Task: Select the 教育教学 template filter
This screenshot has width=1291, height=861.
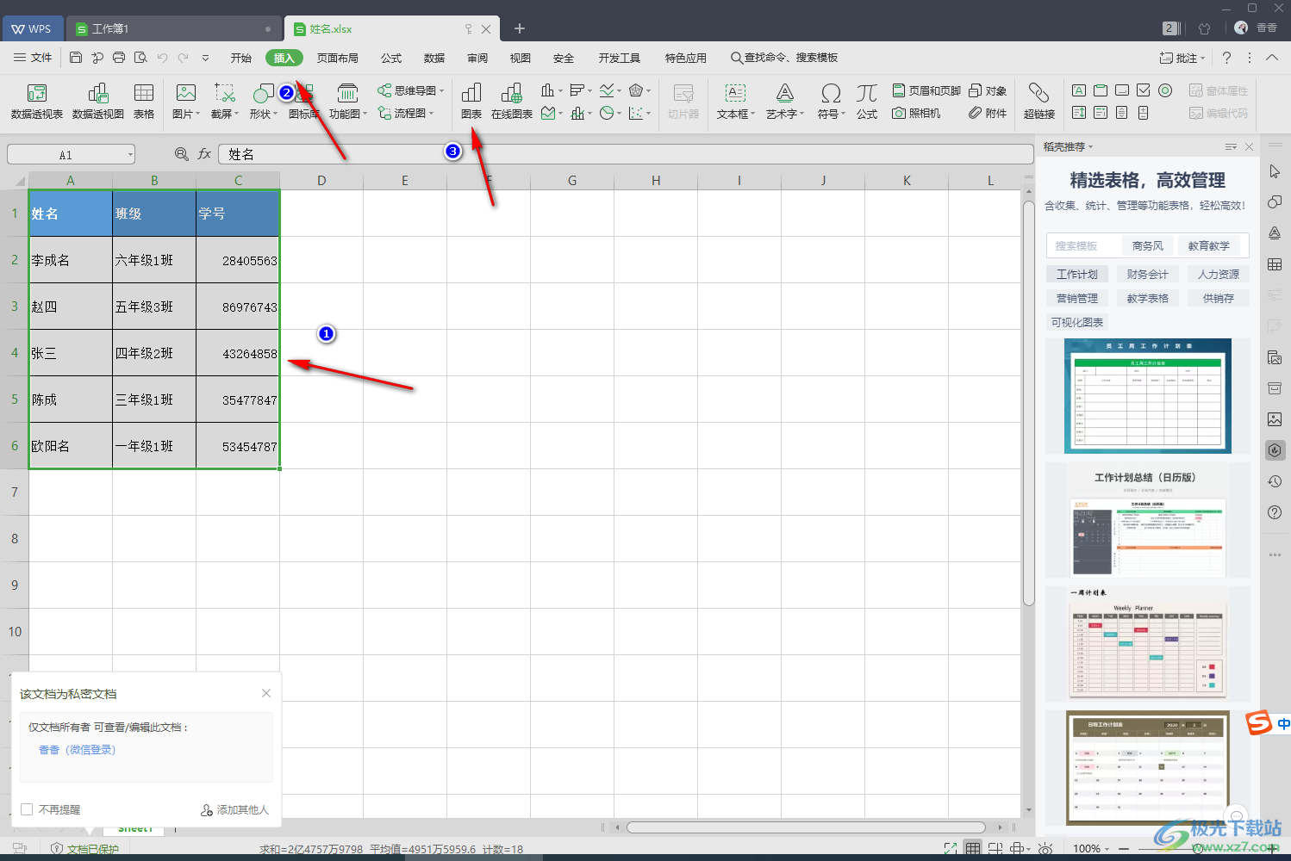Action: [x=1208, y=246]
